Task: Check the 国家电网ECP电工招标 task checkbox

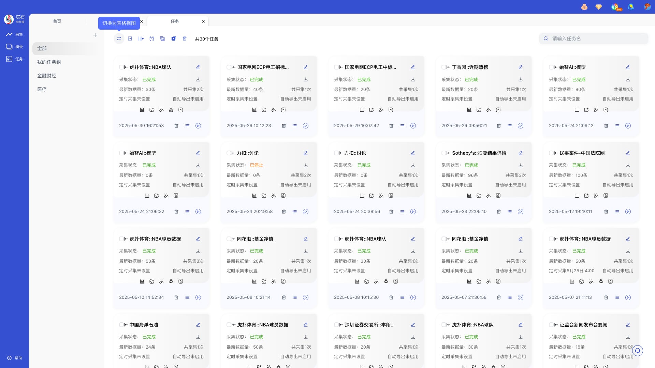Action: coord(229,67)
